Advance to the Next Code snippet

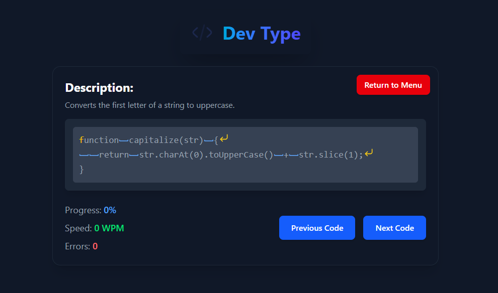394,228
